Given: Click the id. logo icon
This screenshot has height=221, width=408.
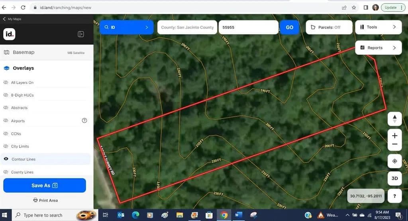Looking at the screenshot, I should (x=9, y=34).
